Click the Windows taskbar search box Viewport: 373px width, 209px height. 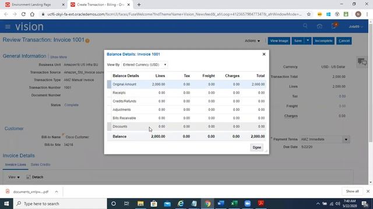coord(60,204)
